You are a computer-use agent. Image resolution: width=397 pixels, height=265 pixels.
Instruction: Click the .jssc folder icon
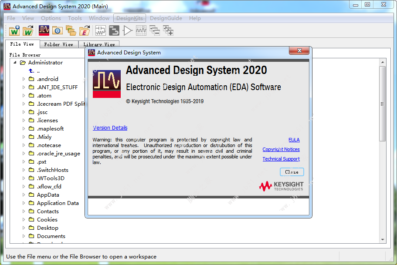click(x=31, y=112)
